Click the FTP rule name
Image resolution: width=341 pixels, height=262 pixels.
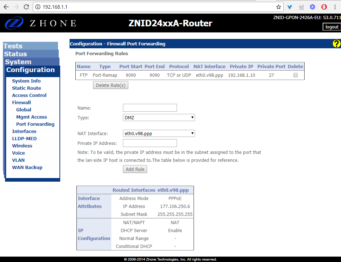[84, 75]
